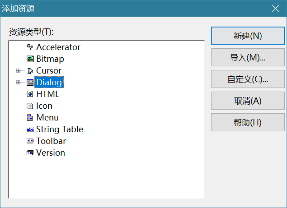Image resolution: width=287 pixels, height=208 pixels.
Task: Select the Bitmap resource icon
Action: point(30,59)
